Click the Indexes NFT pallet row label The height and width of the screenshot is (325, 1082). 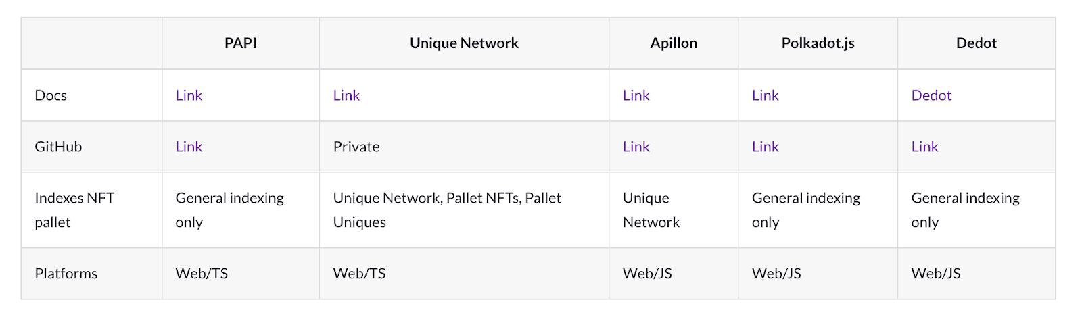(x=74, y=210)
